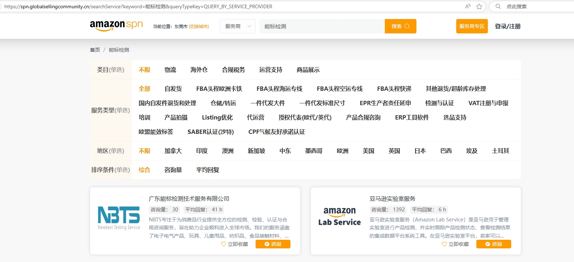
Task: Click the heart icon on the NBTS card
Action: tap(224, 244)
